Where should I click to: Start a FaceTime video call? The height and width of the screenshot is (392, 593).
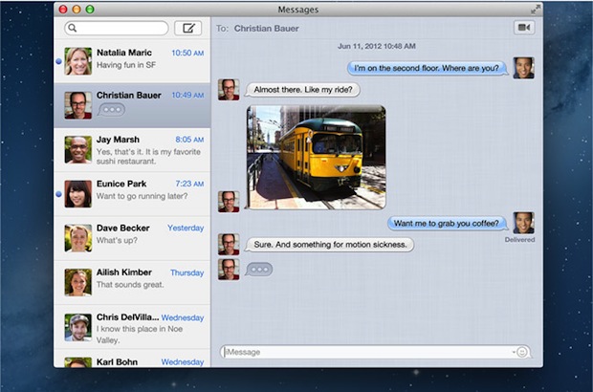tap(524, 28)
